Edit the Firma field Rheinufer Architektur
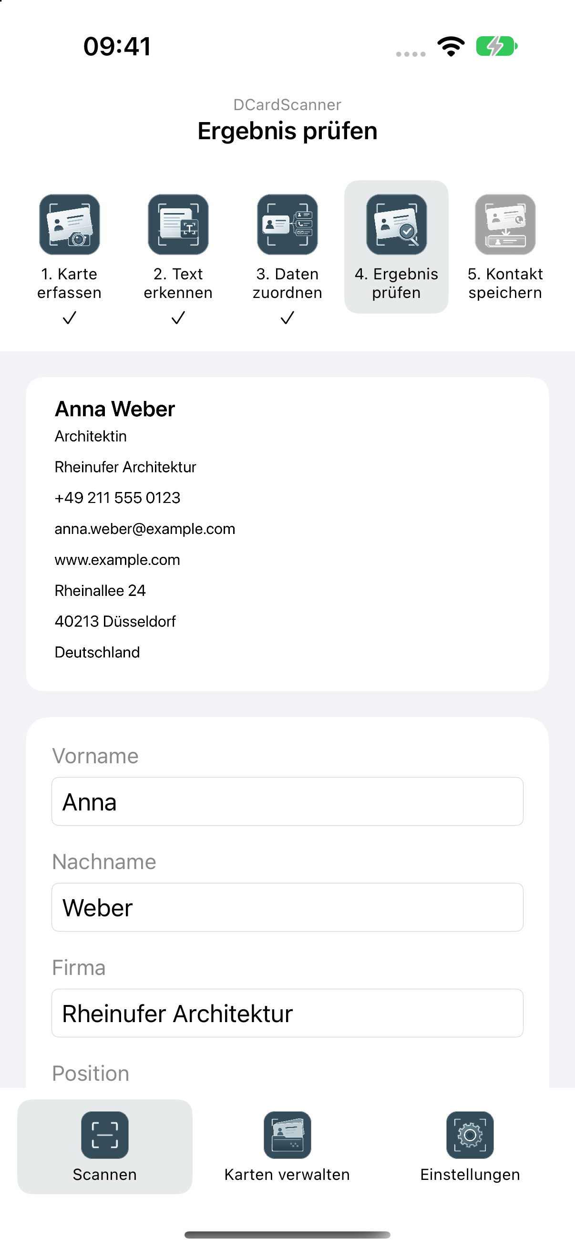575x1250 pixels. [287, 1013]
